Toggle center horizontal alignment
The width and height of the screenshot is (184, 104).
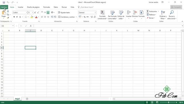45,17
